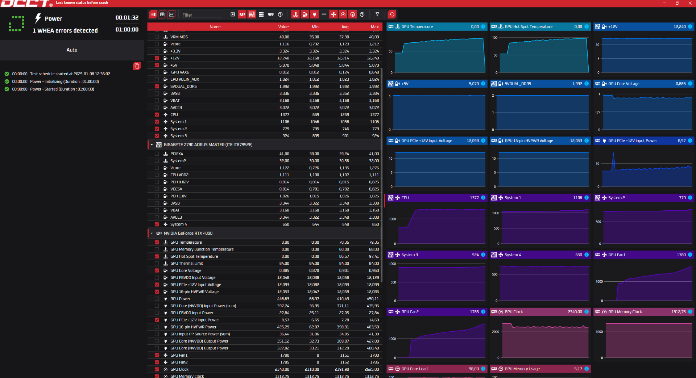The height and width of the screenshot is (378, 696).
Task: Select the GPU 16-pin HVPWR Power row
Action: [264, 327]
